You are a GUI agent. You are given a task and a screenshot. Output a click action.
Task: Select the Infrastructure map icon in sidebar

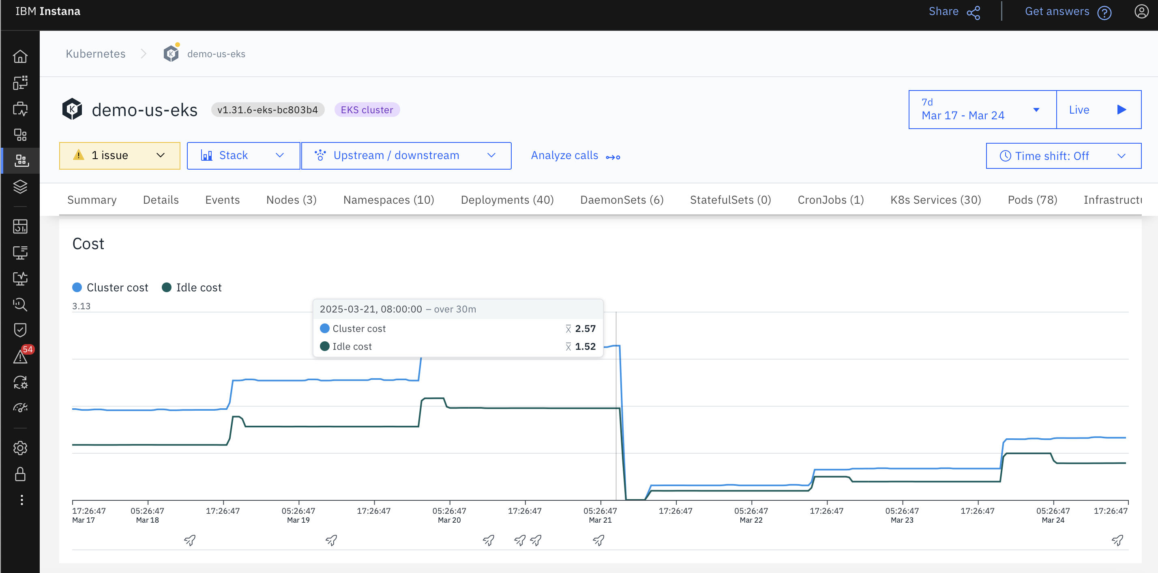point(21,82)
